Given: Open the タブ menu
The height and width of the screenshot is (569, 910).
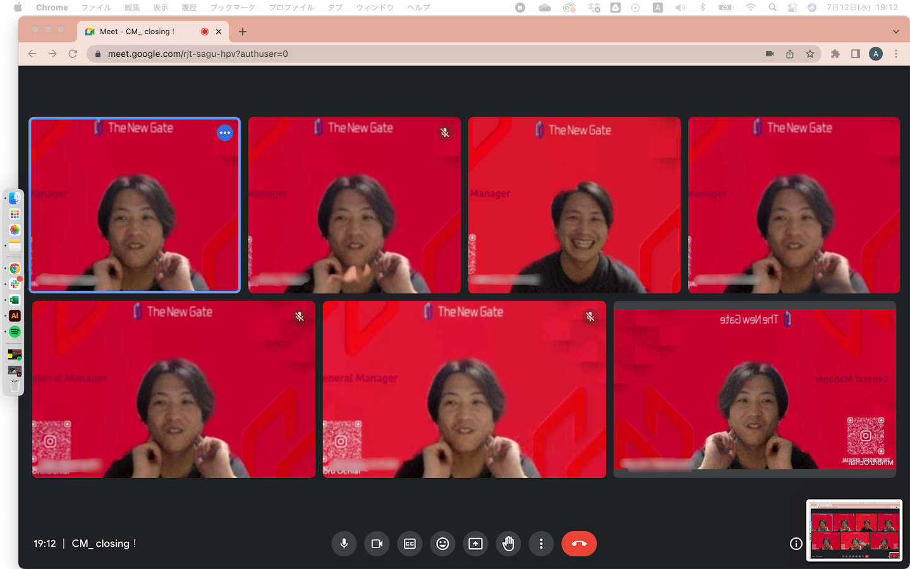Looking at the screenshot, I should 335,8.
